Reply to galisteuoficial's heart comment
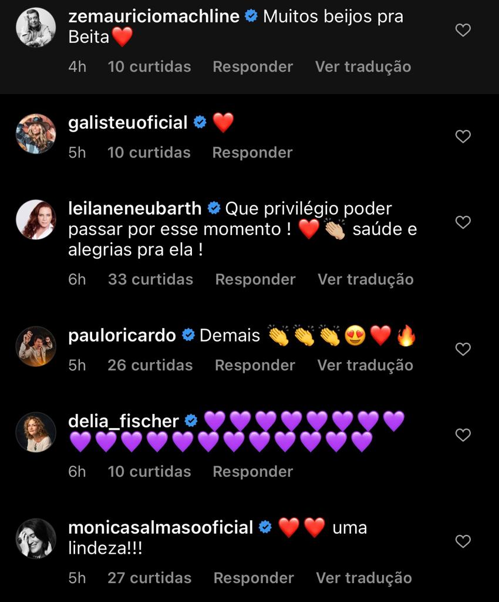This screenshot has height=602, width=499. 252,152
